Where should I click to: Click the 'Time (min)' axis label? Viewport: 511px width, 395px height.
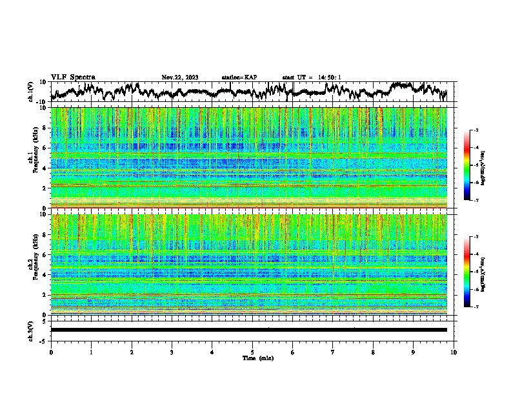(x=258, y=358)
